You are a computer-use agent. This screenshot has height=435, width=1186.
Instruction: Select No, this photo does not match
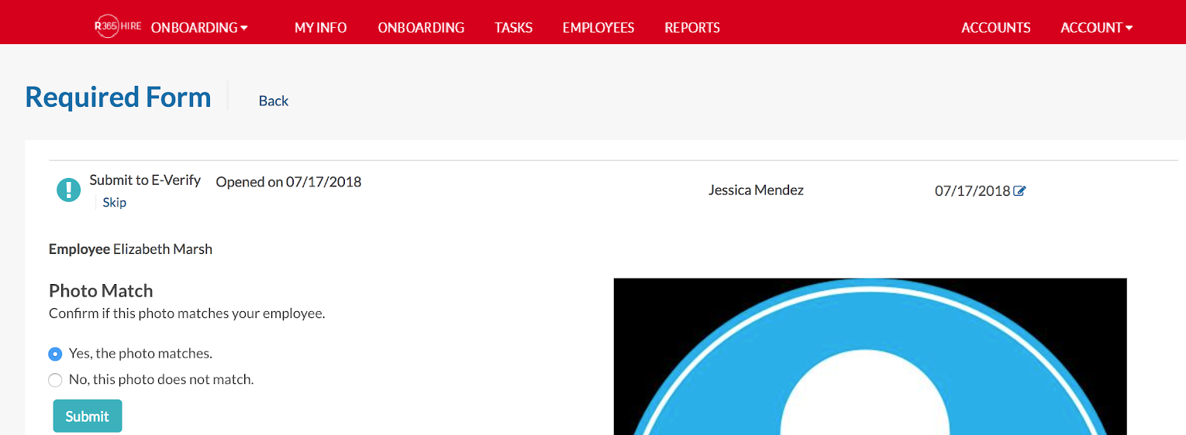pyautogui.click(x=55, y=380)
